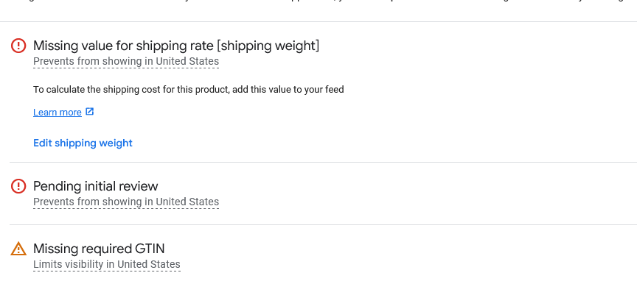Click the word 'feed' ending the description sentence
The image size is (637, 284).
335,90
